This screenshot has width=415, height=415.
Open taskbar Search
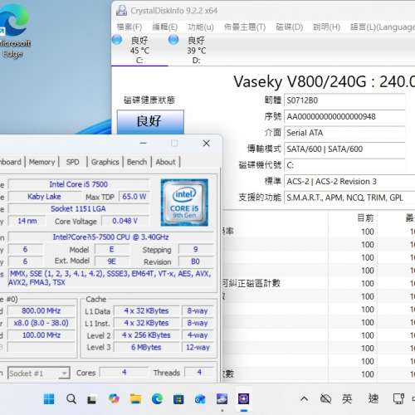pyautogui.click(x=71, y=398)
